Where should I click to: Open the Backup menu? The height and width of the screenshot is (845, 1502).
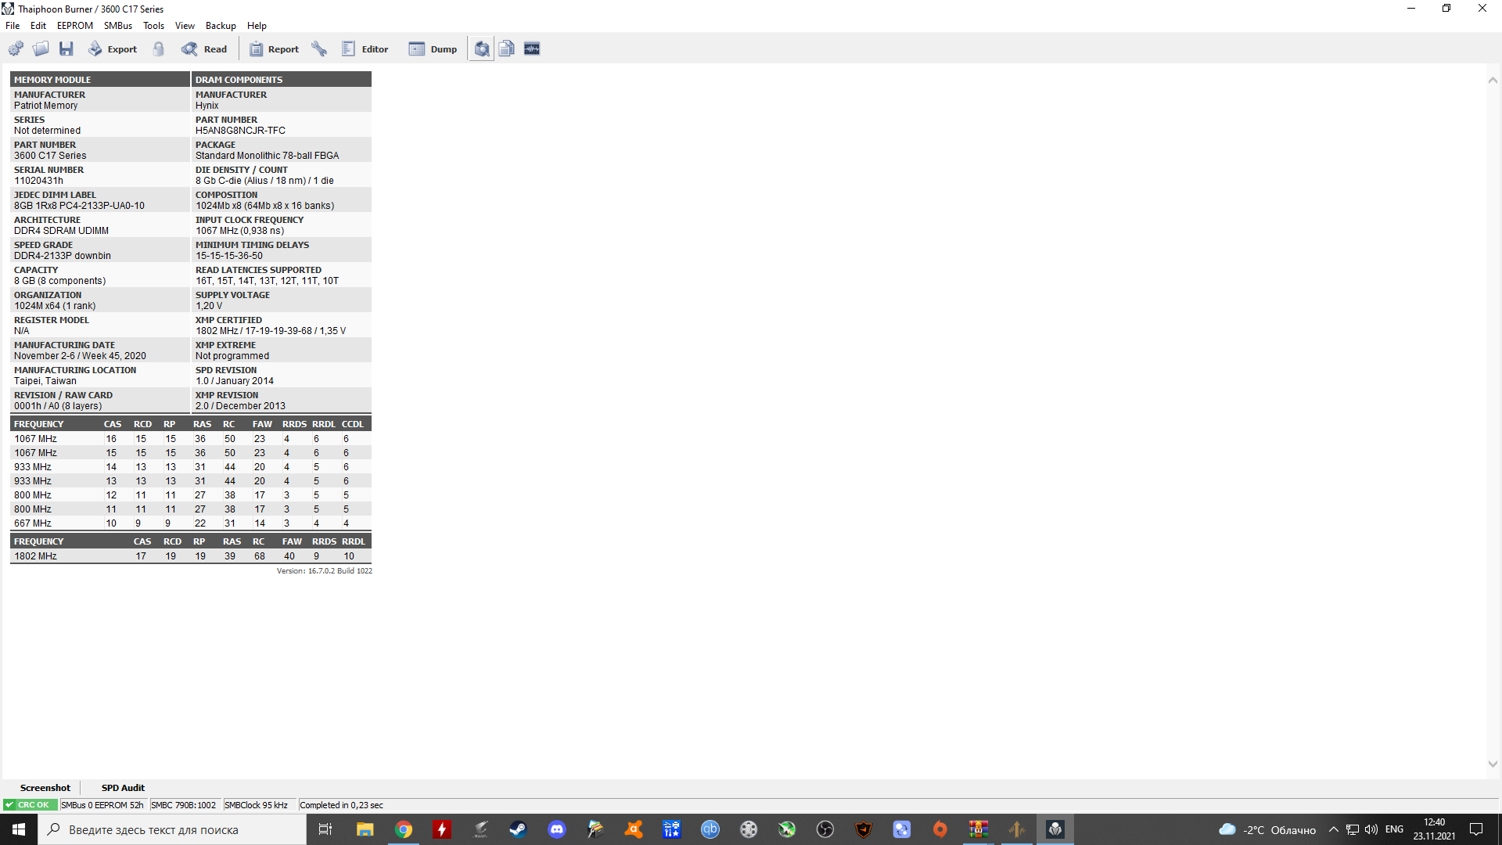[x=221, y=26]
